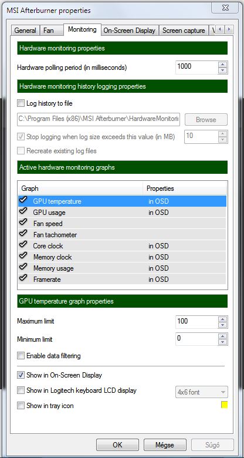Select the Fan speed row text
The width and height of the screenshot is (244, 458).
click(48, 224)
